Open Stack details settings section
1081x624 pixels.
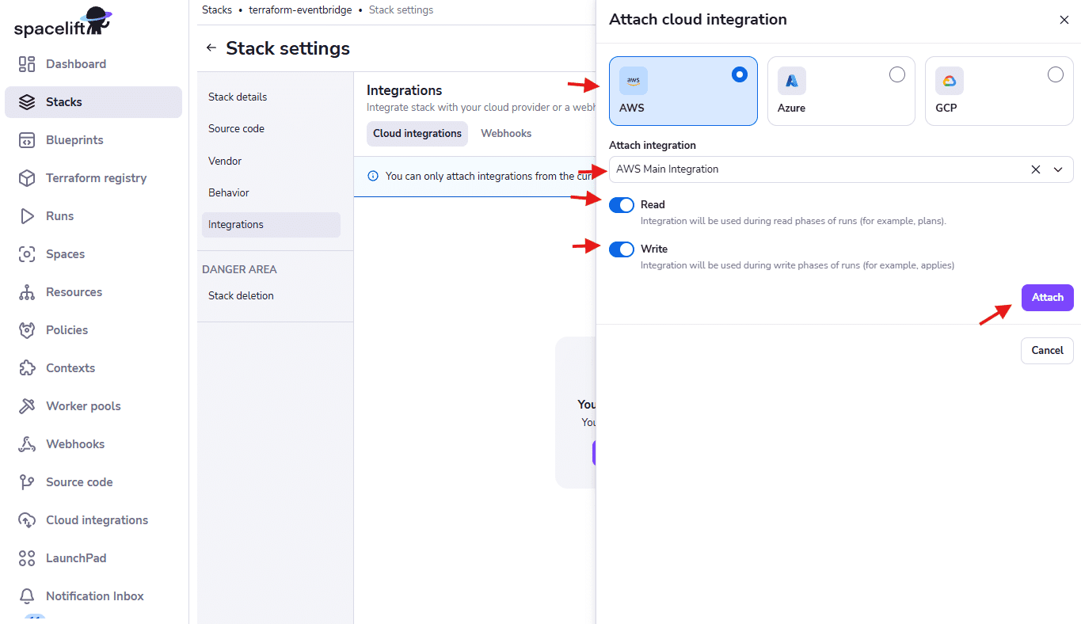pyautogui.click(x=271, y=97)
